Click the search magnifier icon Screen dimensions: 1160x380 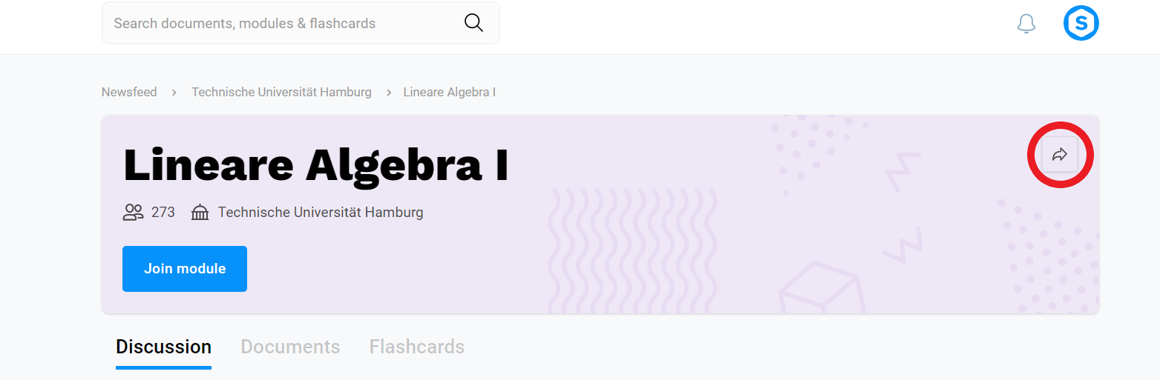[473, 23]
